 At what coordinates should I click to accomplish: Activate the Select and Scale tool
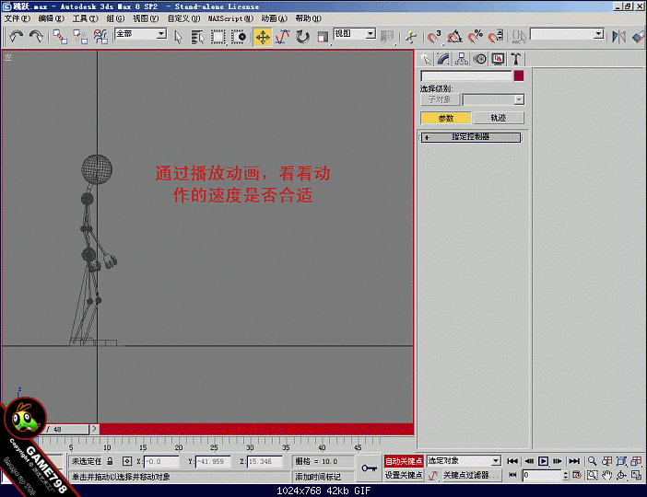(323, 37)
